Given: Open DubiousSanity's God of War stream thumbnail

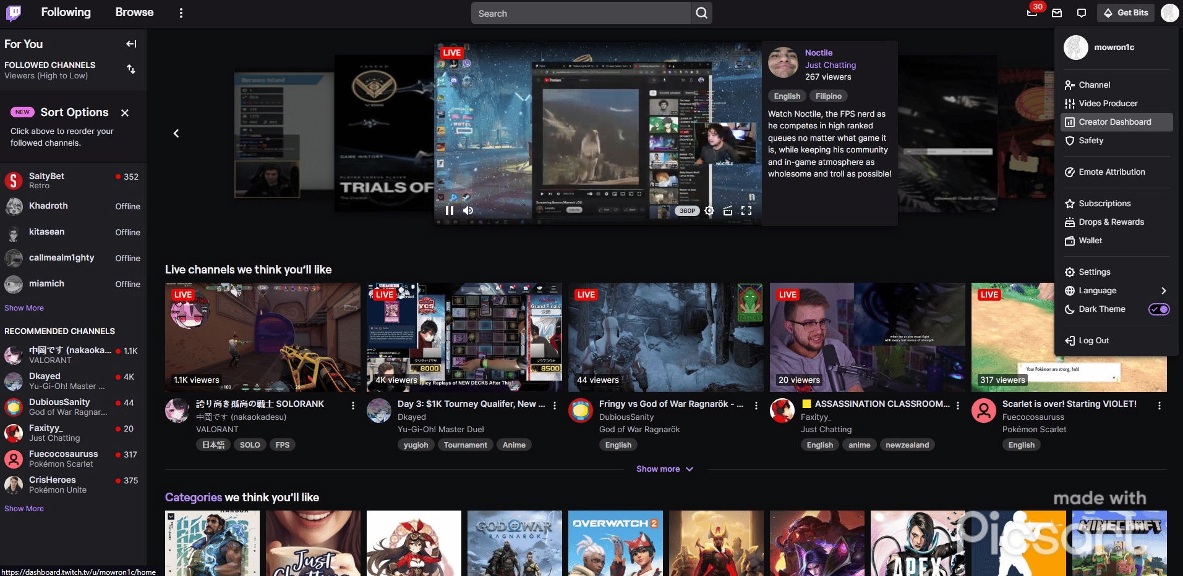Looking at the screenshot, I should [x=665, y=337].
